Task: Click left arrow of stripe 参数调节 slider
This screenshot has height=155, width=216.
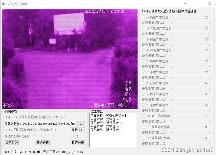Action: [x=172, y=78]
